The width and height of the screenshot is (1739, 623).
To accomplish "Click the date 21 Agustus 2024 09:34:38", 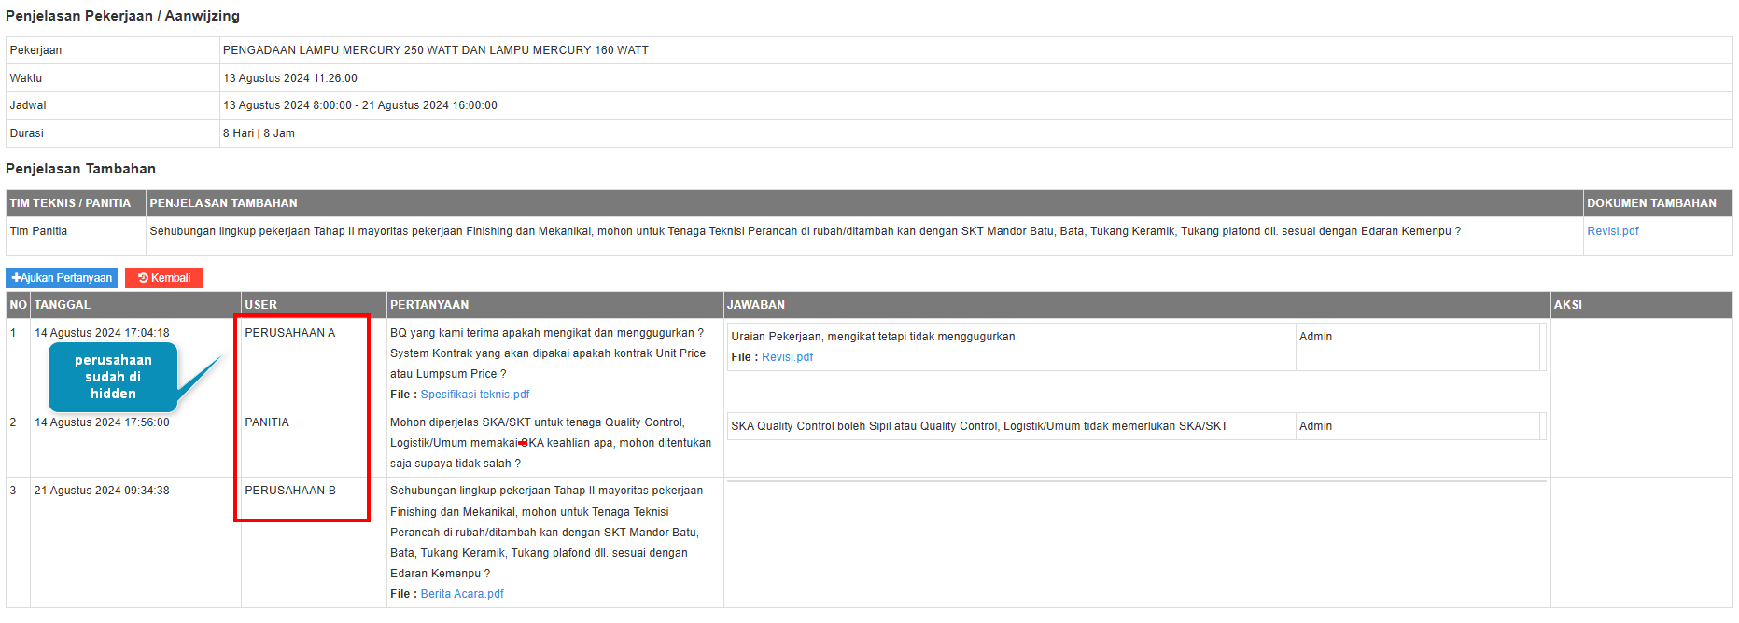I will [x=102, y=491].
